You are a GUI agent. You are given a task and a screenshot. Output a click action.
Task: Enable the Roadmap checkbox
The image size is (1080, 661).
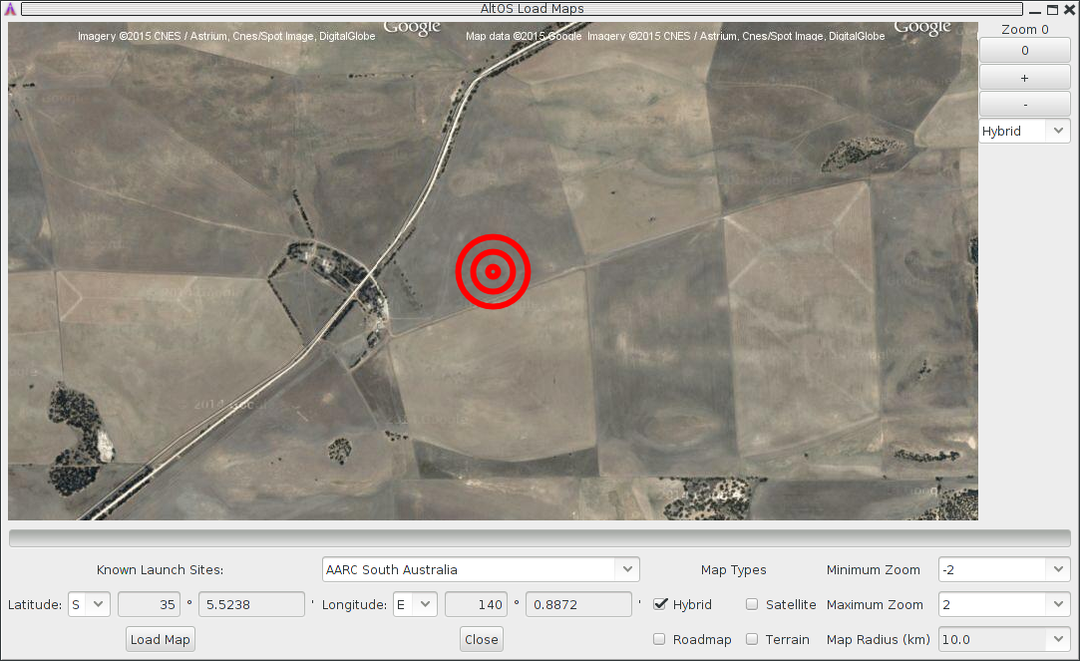660,639
